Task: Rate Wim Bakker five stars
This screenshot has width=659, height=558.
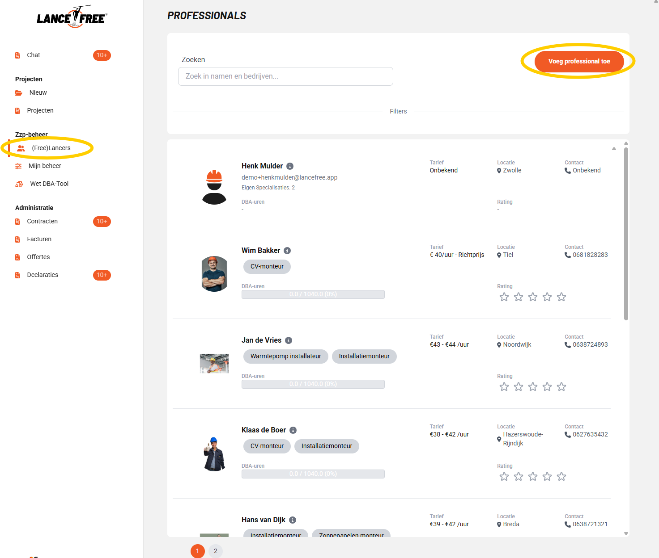Action: coord(561,297)
